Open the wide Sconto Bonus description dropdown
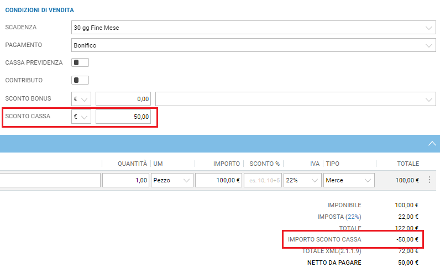This screenshot has height=273, width=440. click(x=296, y=99)
